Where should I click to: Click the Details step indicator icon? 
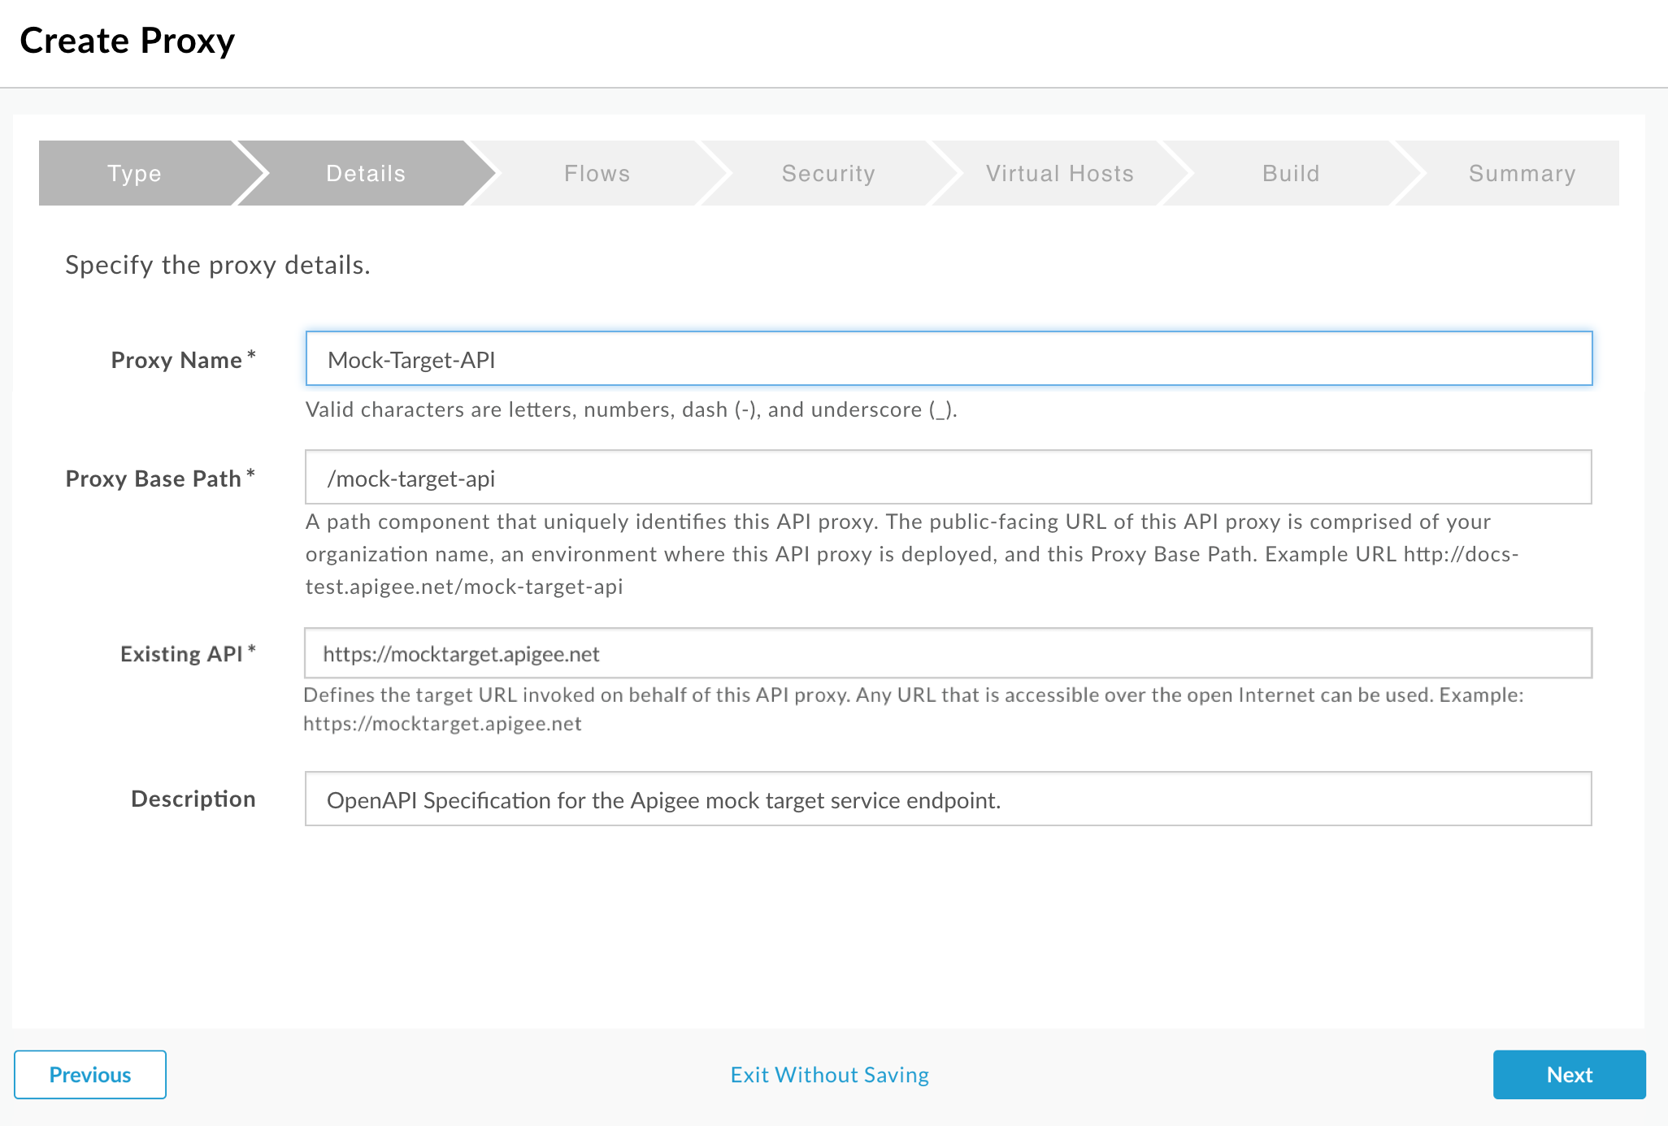point(366,172)
